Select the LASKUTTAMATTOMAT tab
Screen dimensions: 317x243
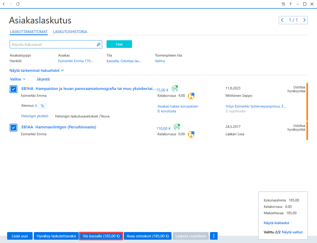tap(29, 32)
